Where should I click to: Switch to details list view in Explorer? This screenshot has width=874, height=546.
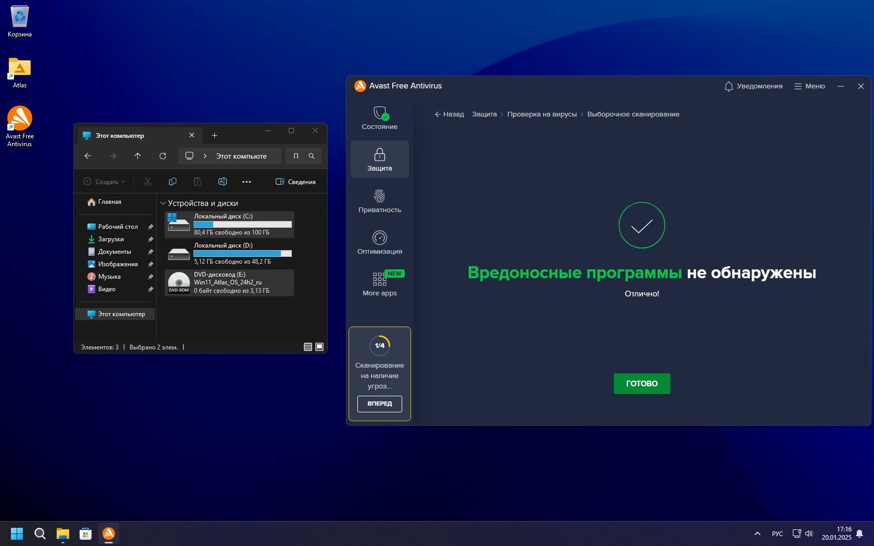308,347
